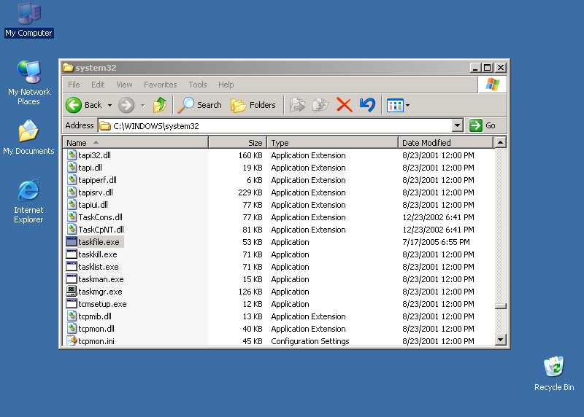
Task: Click the Configuration Settings type text
Action: (310, 341)
